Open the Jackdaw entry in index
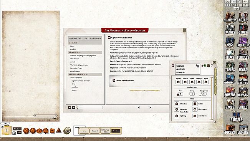 point(75,87)
